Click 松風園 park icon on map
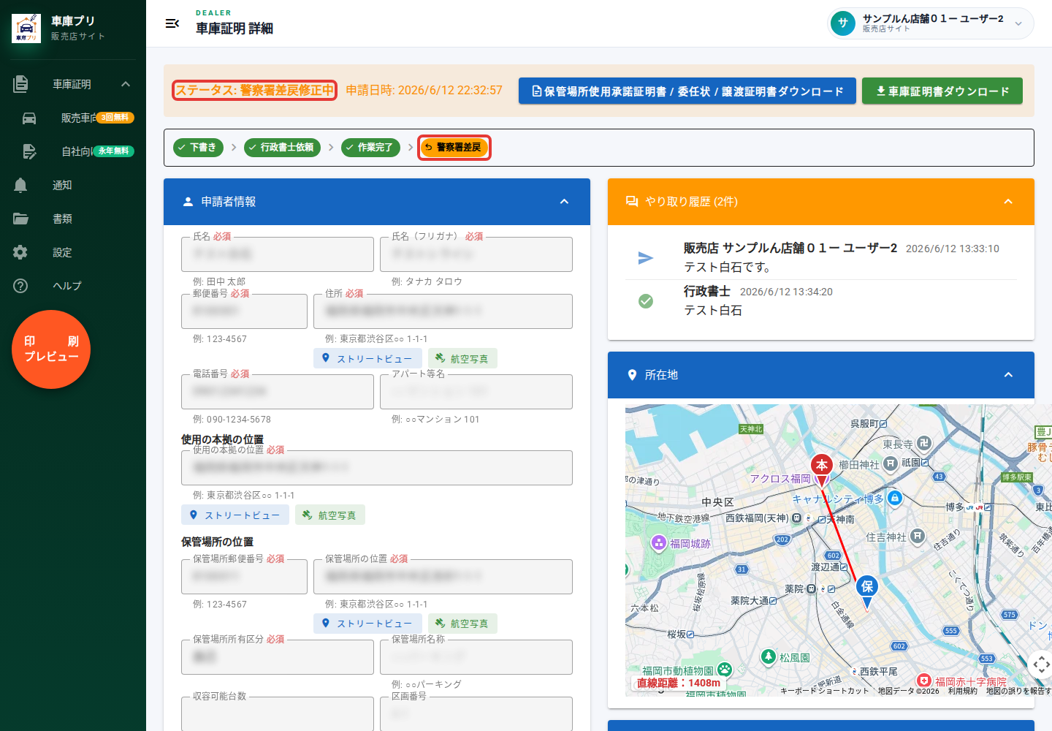 pyautogui.click(x=768, y=656)
